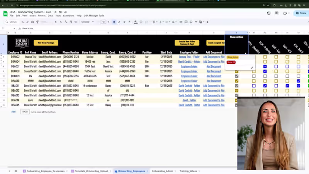Open the Insert menu

coord(32,15)
